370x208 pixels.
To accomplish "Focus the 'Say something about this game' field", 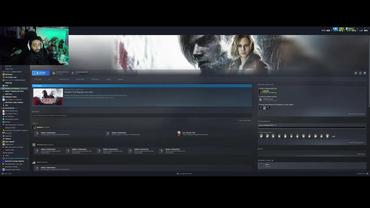I will [142, 115].
